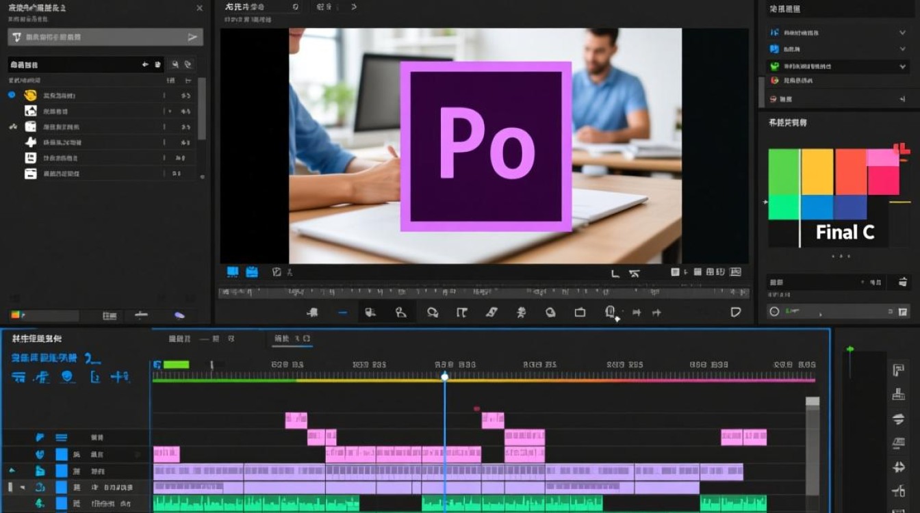Click the circle icon at the right panel bottom
920x513 pixels.
(774, 311)
